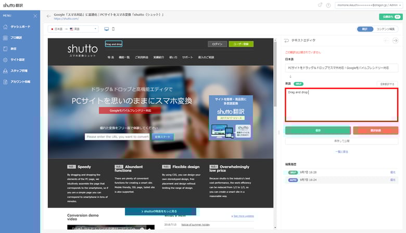Viewport: 406px width, 233px height.
Task: Click the URL input field in preview
Action: (x=117, y=137)
